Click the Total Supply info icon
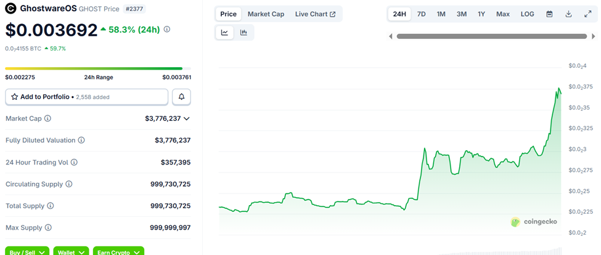 pyautogui.click(x=50, y=206)
